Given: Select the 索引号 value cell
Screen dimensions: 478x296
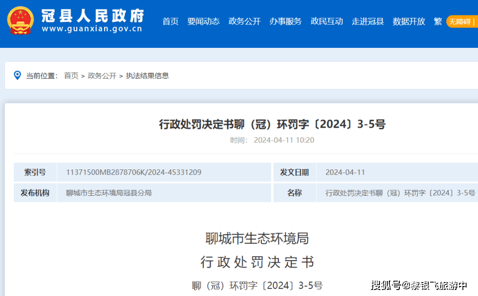Looking at the screenshot, I should click(x=133, y=172).
